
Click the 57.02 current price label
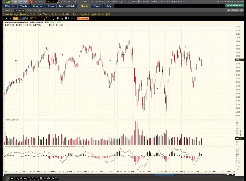[x=239, y=60]
